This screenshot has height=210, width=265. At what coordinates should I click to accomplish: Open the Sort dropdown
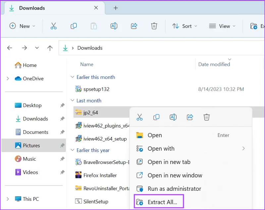[x=185, y=26]
